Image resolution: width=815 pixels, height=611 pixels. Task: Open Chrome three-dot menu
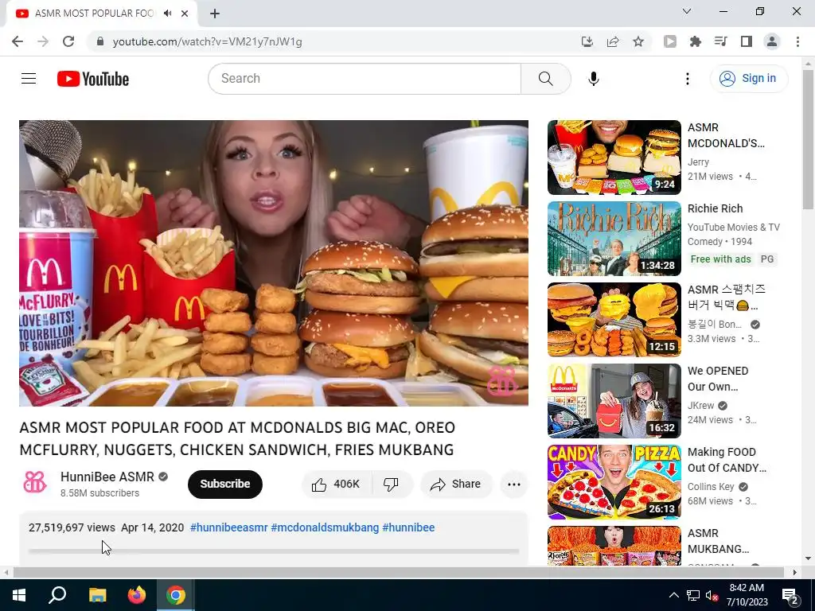click(797, 41)
